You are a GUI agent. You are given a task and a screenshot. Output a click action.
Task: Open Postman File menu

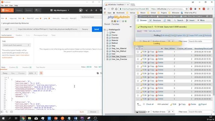point(2,5)
